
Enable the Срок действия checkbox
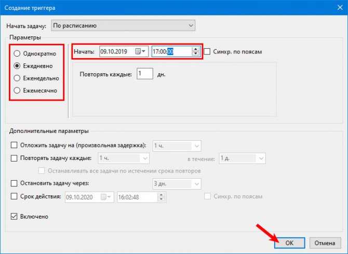tap(14, 196)
